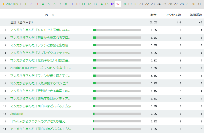Open the「Twitterからブログへのアクセス」link
Screen dimensions: 204x133
[39, 121]
